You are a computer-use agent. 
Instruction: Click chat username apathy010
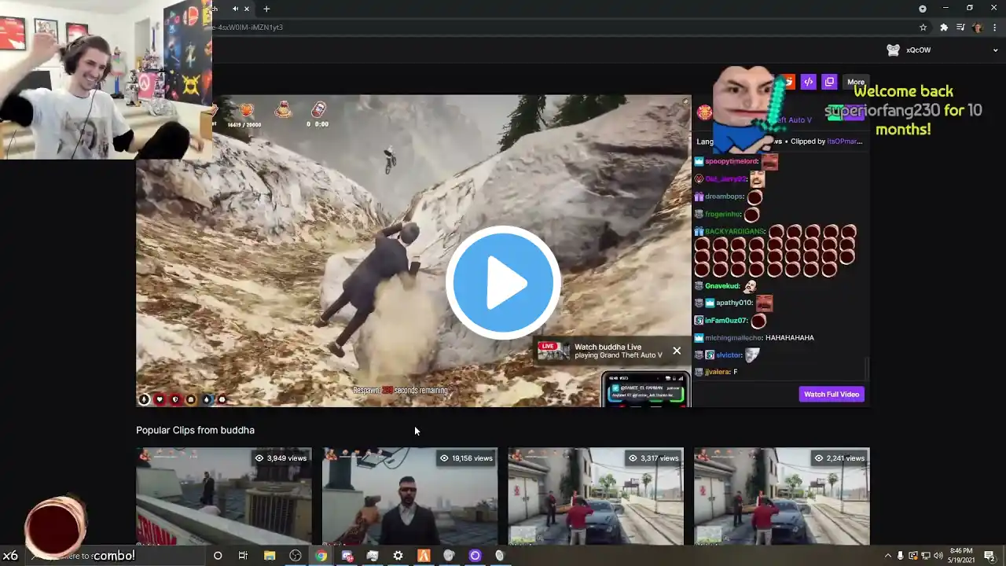(734, 303)
